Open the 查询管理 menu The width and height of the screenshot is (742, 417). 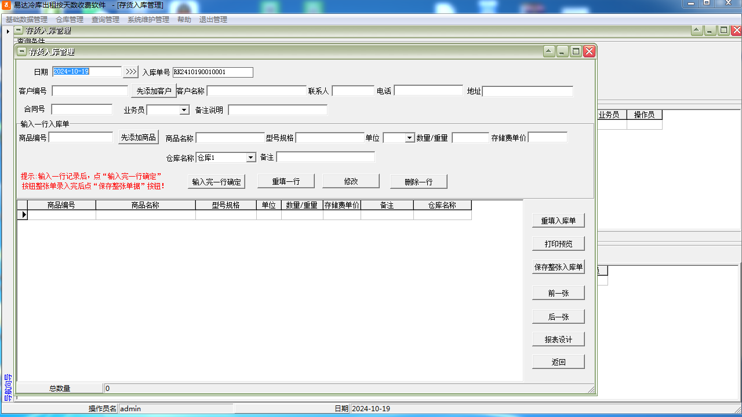pyautogui.click(x=106, y=19)
